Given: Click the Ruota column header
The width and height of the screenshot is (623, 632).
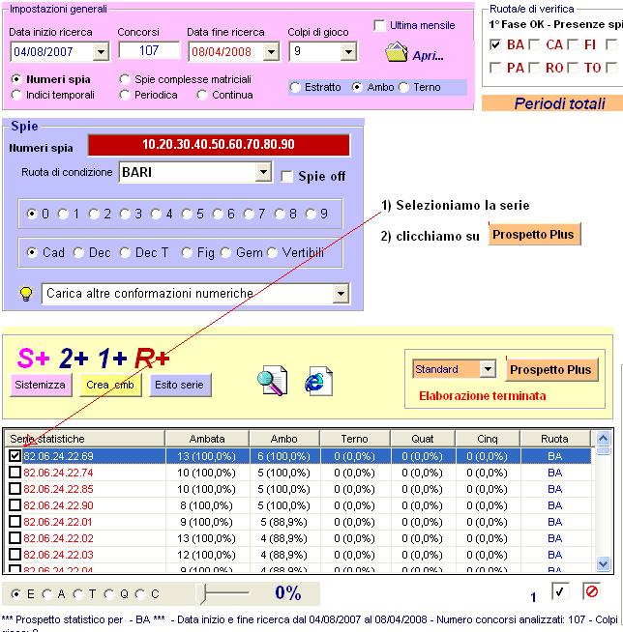Looking at the screenshot, I should (554, 439).
